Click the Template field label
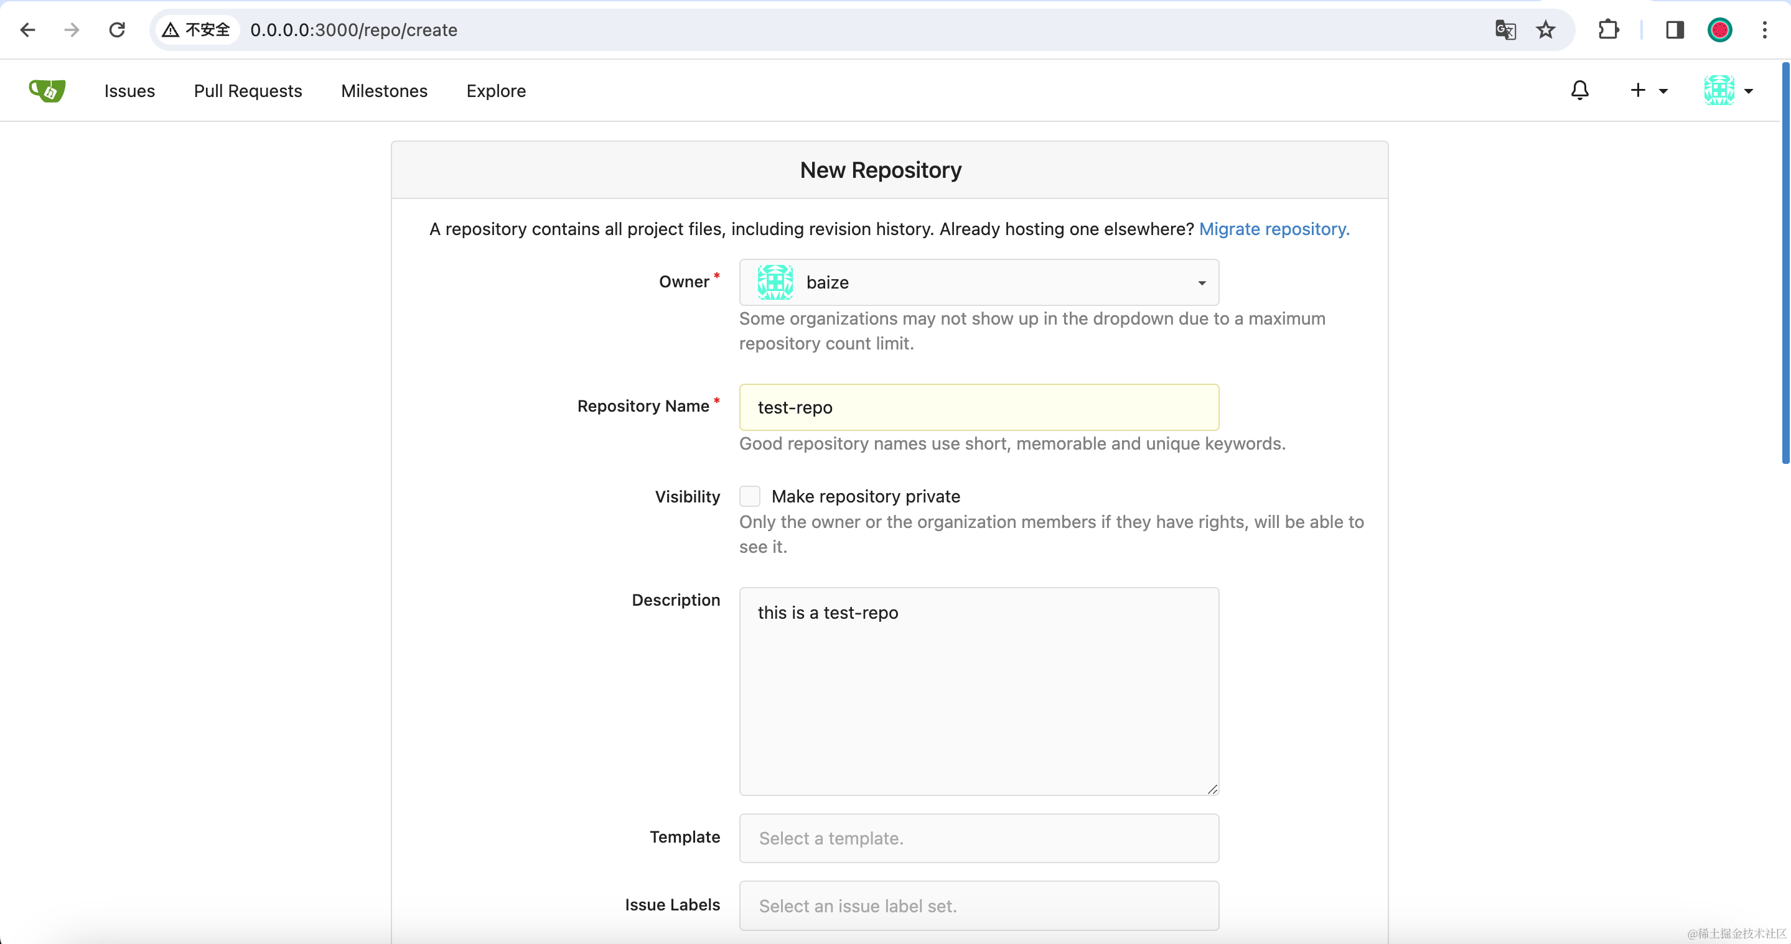Image resolution: width=1791 pixels, height=944 pixels. pyautogui.click(x=684, y=837)
